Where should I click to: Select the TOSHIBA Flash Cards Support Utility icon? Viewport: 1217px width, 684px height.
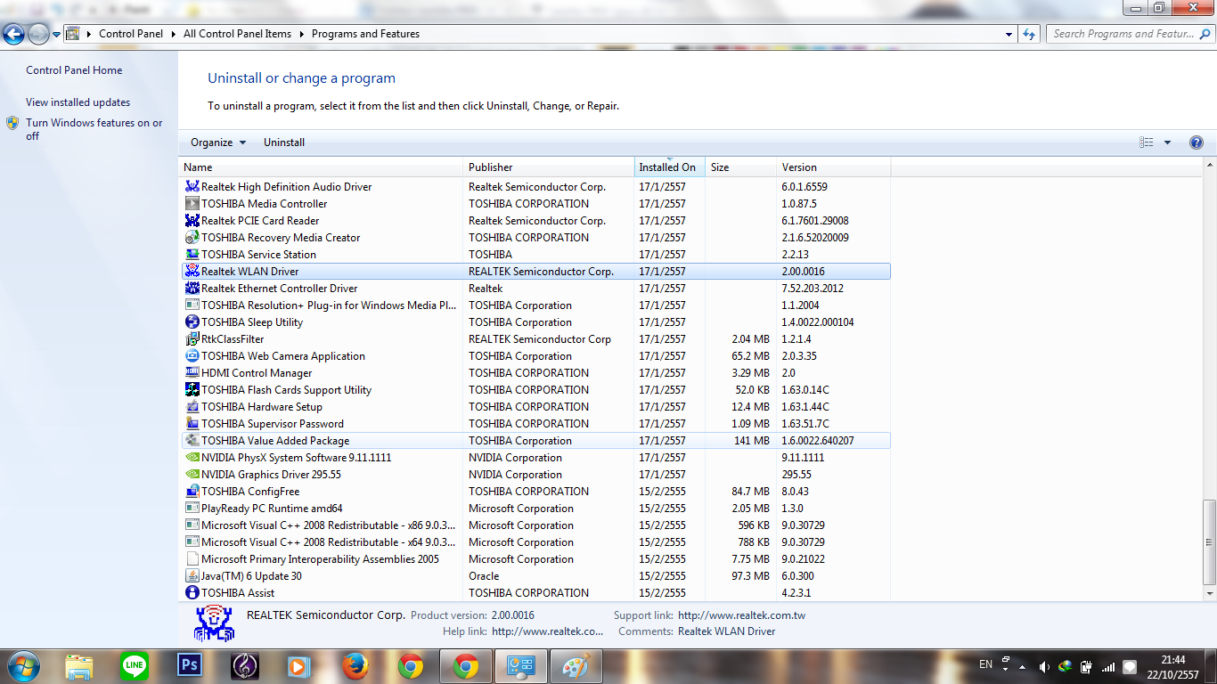[x=192, y=390]
